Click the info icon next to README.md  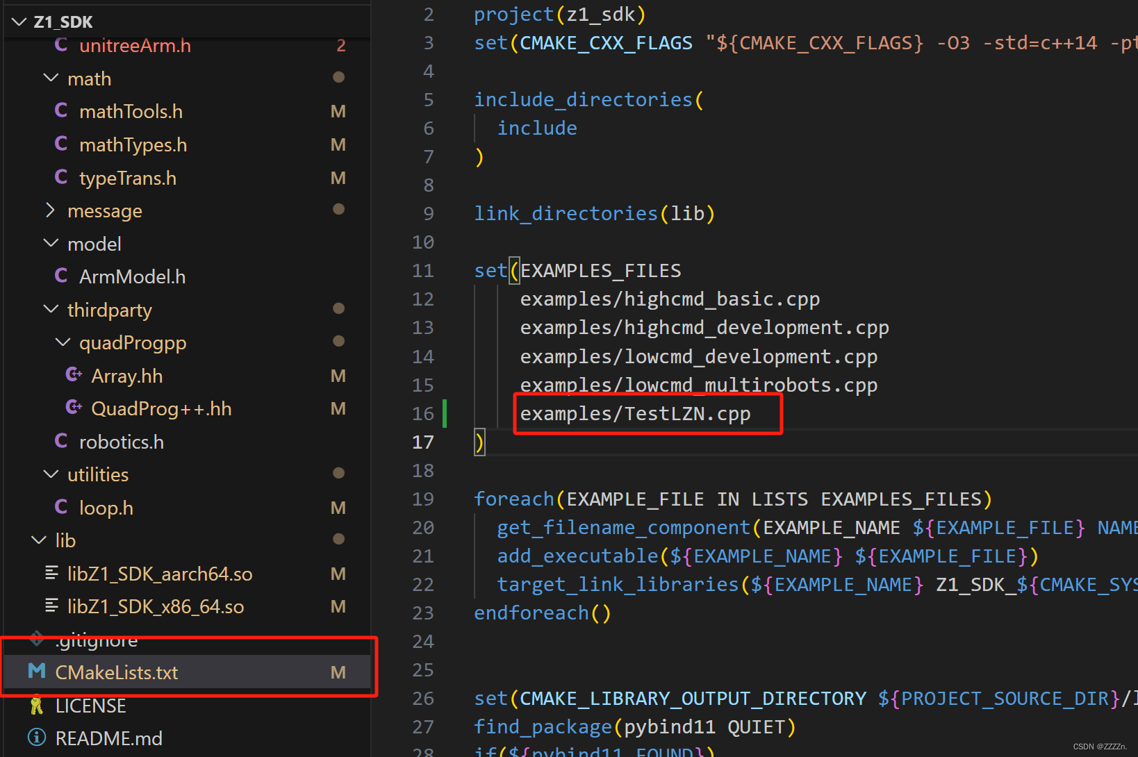click(x=35, y=738)
